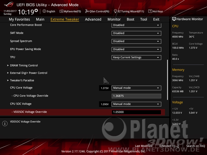The height and width of the screenshot is (155, 207).
Task: Click Search on FAQ
Action: coord(196,146)
